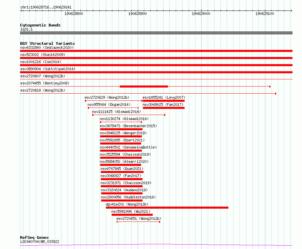Viewport: 302px width, 249px height.
Task: Click the red bar under nsv3049025
Action: pyautogui.click(x=164, y=108)
